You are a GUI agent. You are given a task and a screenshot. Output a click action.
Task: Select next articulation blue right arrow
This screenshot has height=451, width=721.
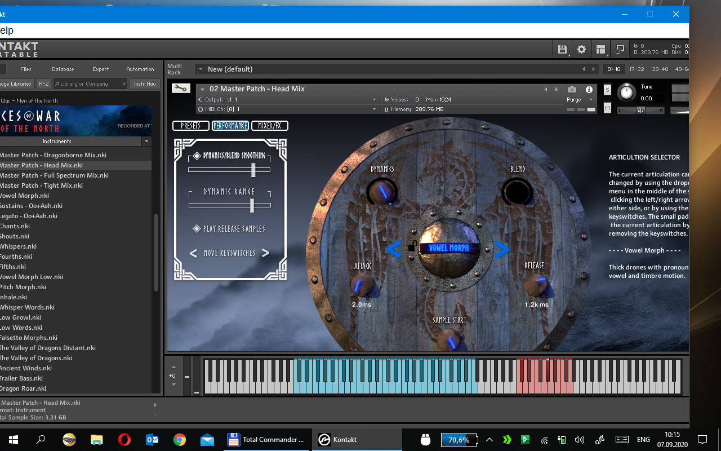(x=501, y=249)
